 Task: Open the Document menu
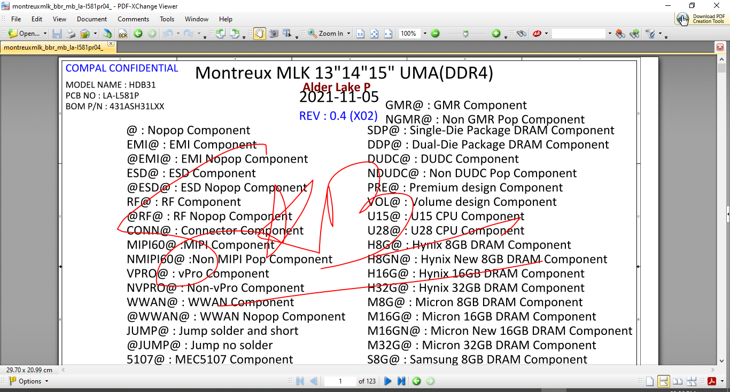point(92,19)
